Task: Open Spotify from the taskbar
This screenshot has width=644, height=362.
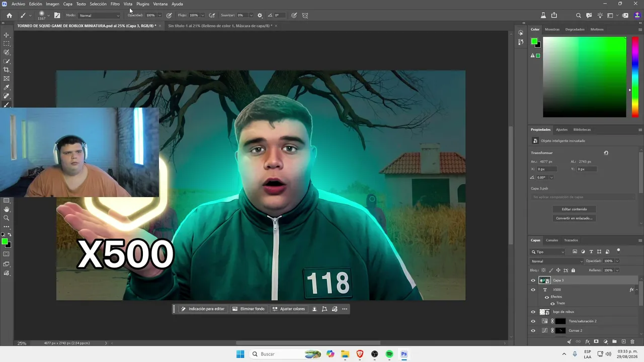Action: [389, 354]
